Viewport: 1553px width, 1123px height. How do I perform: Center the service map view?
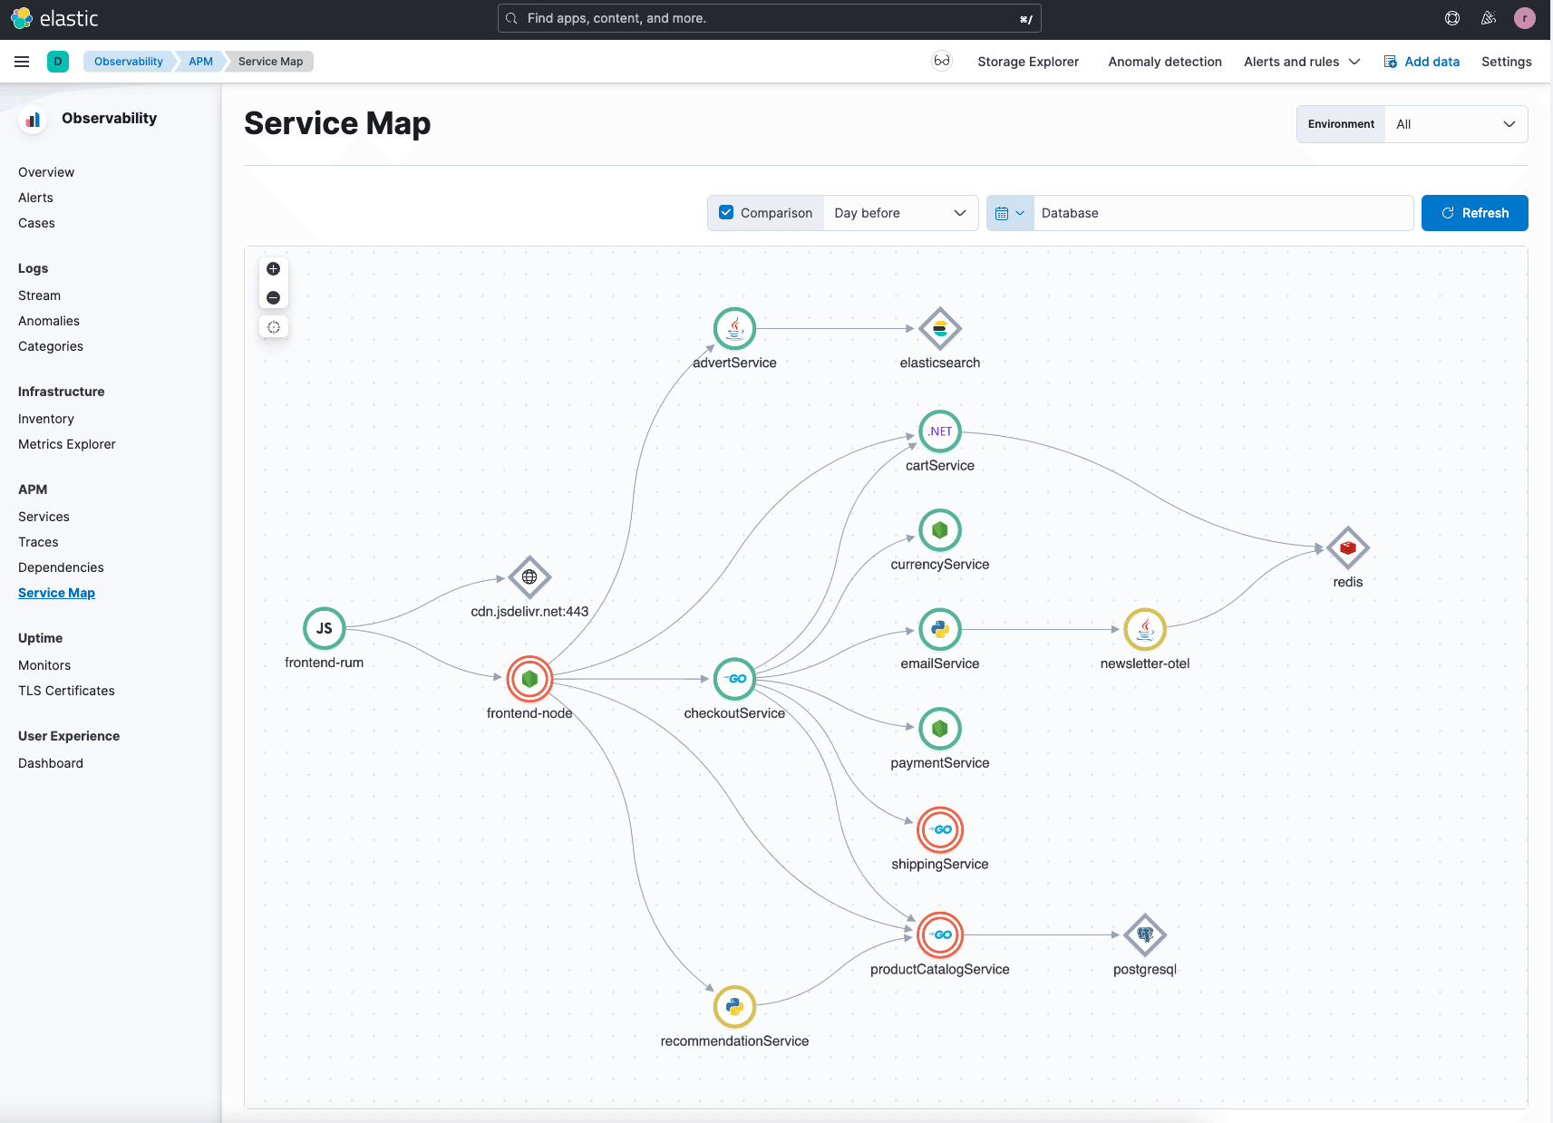pos(273,327)
